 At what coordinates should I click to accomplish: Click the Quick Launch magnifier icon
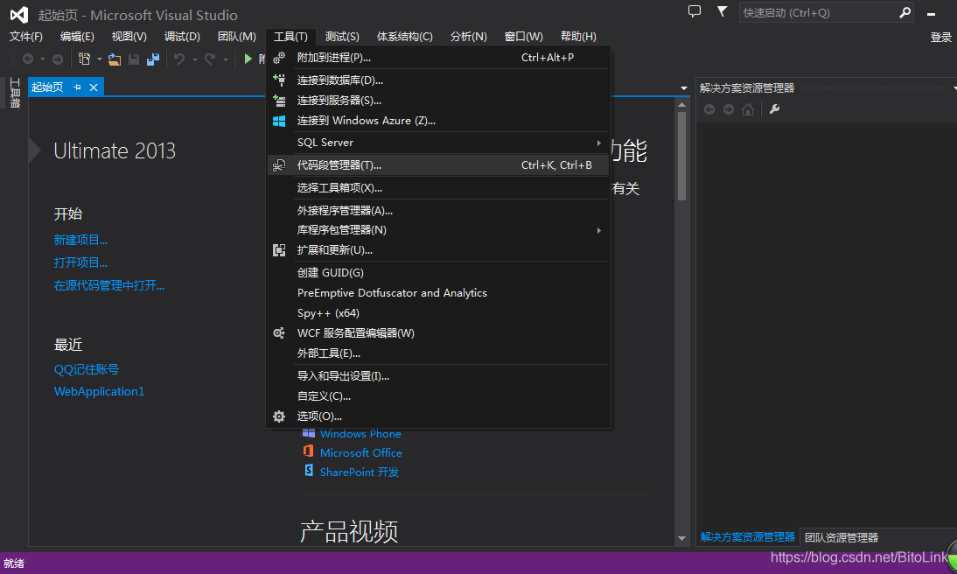click(x=905, y=12)
